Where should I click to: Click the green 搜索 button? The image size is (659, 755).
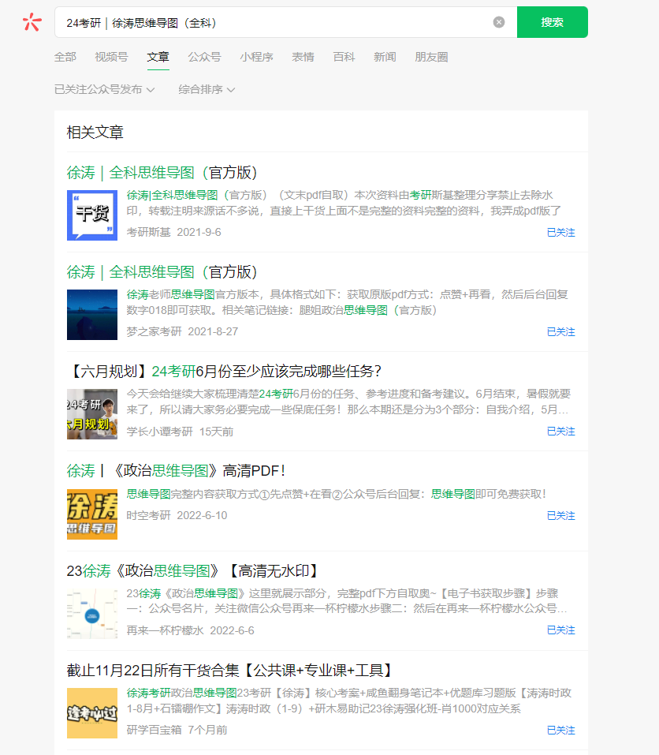pos(553,22)
